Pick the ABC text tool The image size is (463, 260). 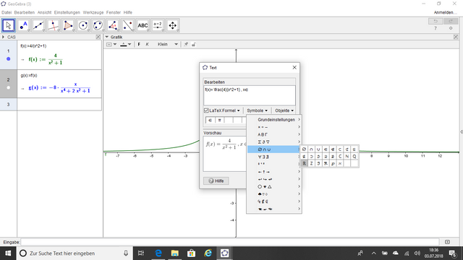click(x=143, y=25)
